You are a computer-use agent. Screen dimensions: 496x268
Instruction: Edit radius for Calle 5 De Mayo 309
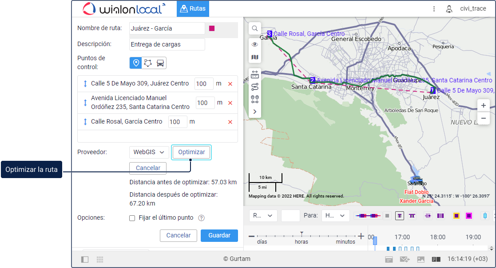tap(204, 84)
